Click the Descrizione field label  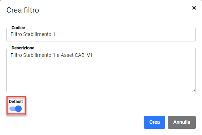pos(23,48)
